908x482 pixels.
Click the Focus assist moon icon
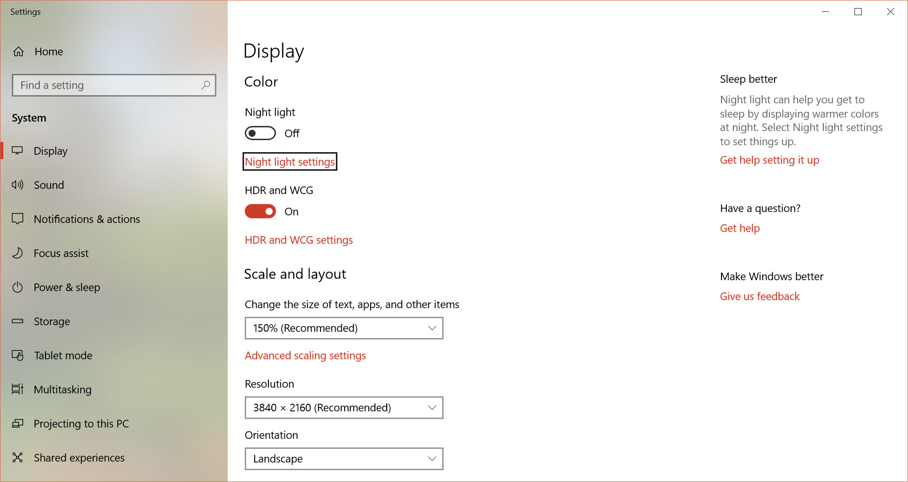18,253
